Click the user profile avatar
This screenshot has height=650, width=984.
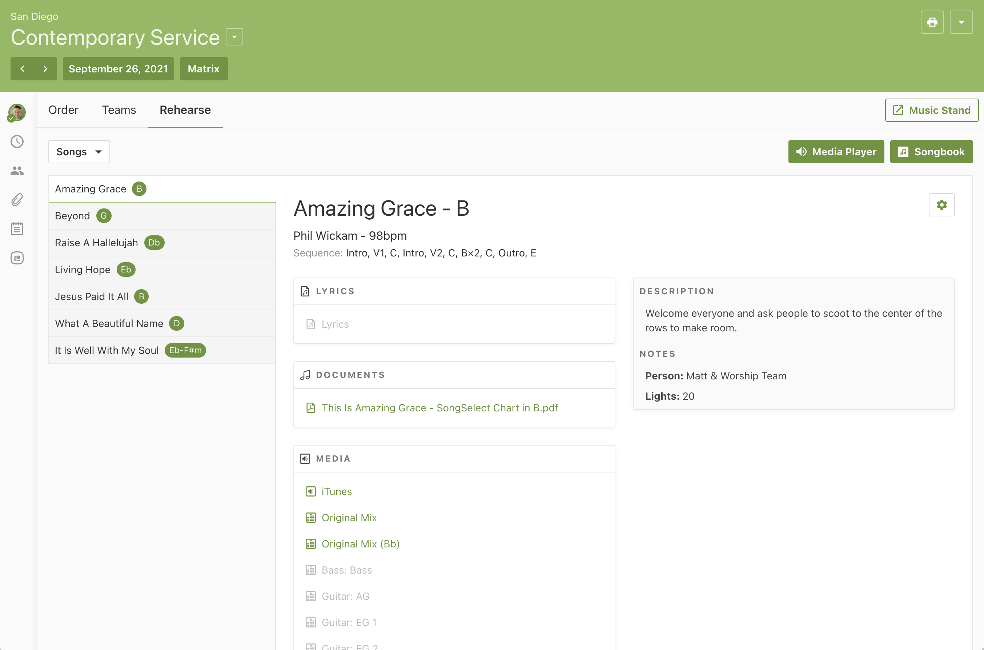(17, 112)
